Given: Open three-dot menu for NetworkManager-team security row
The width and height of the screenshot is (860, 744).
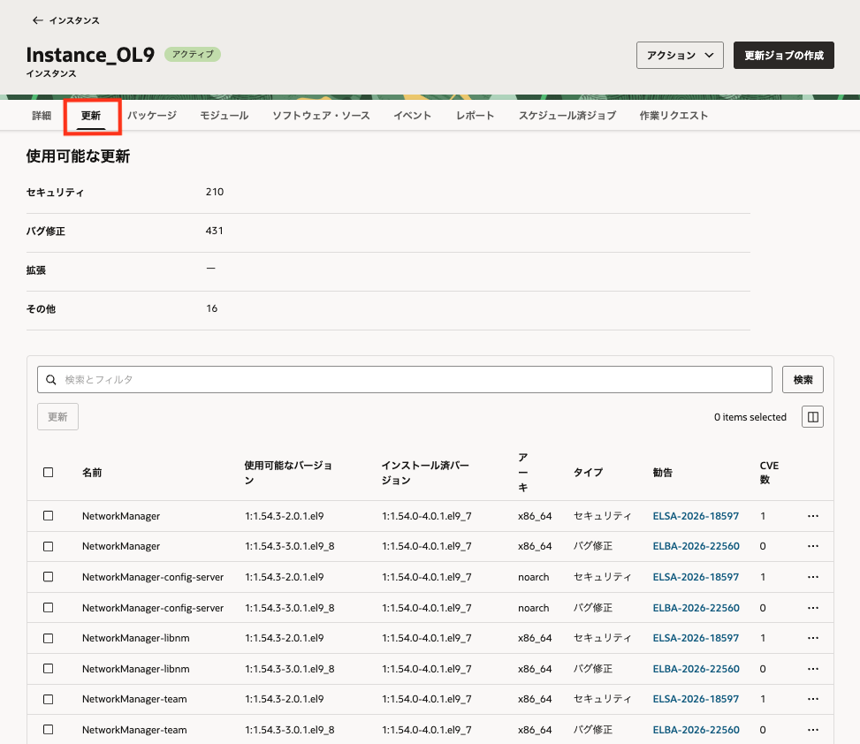Looking at the screenshot, I should point(813,699).
